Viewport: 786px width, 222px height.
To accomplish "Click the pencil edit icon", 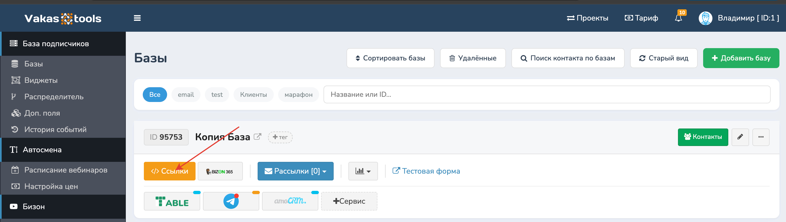I will [x=740, y=137].
